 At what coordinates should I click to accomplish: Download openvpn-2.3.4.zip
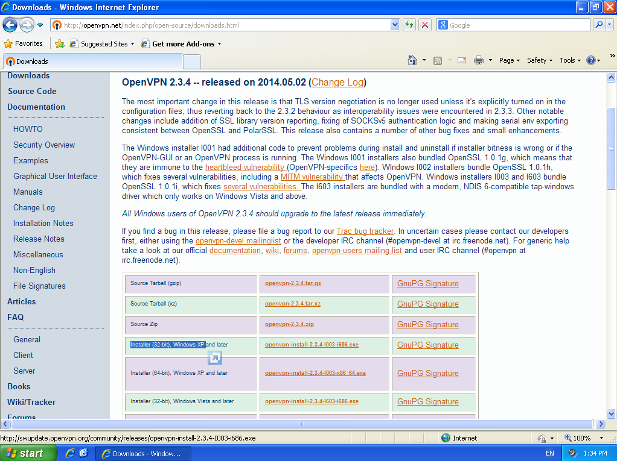289,324
